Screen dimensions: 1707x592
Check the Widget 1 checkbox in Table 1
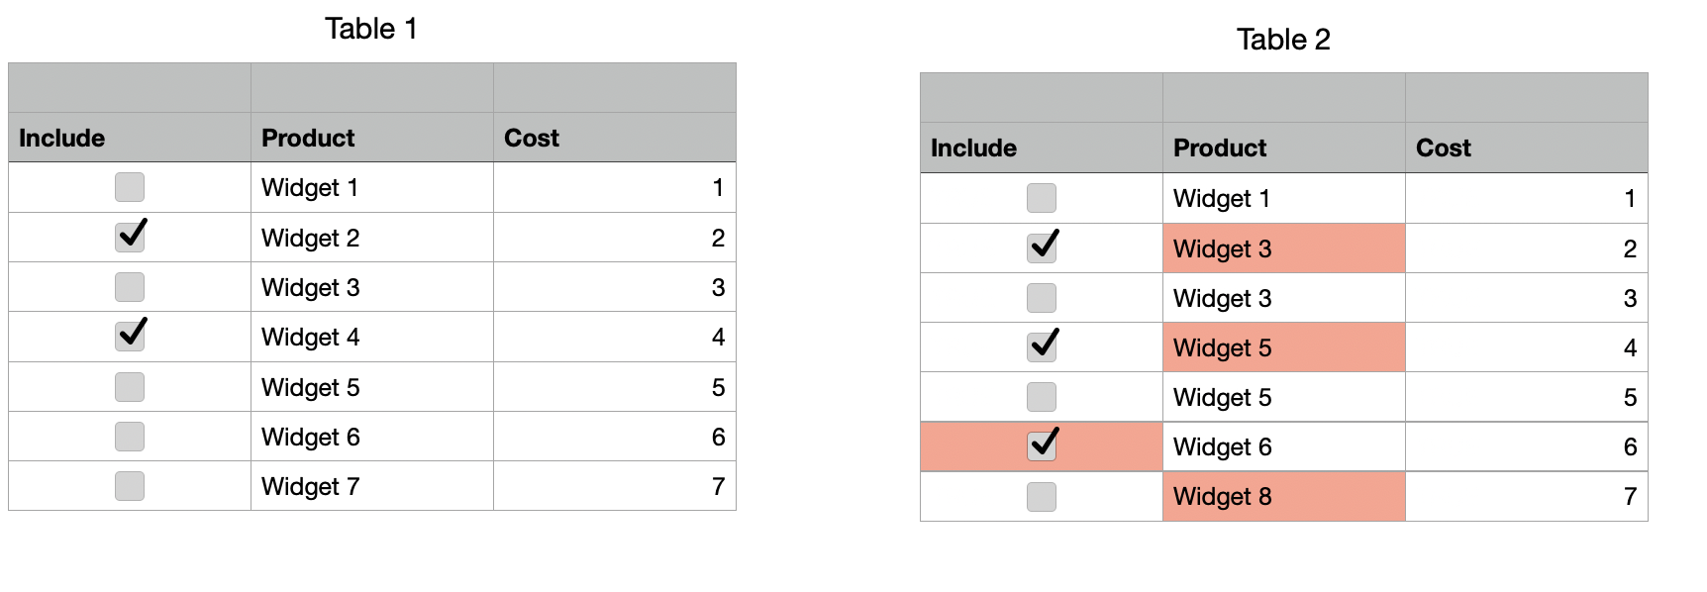[x=130, y=187]
